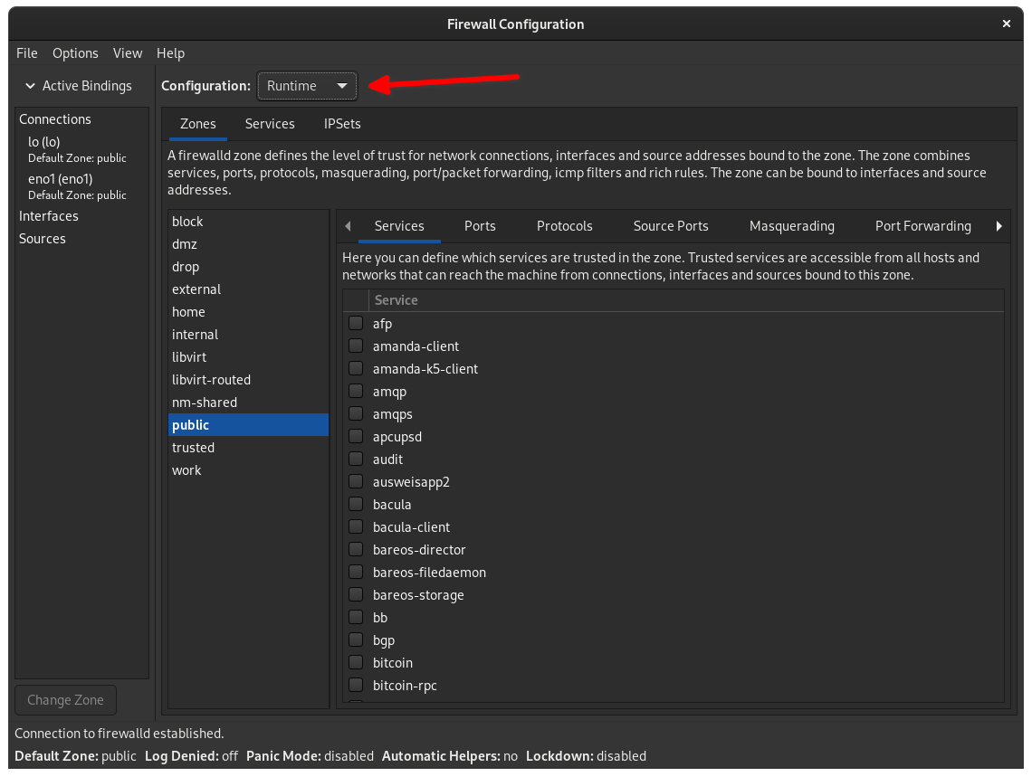Viewport: 1032px width, 777px height.
Task: Check the audit service checkbox
Action: [x=356, y=459]
